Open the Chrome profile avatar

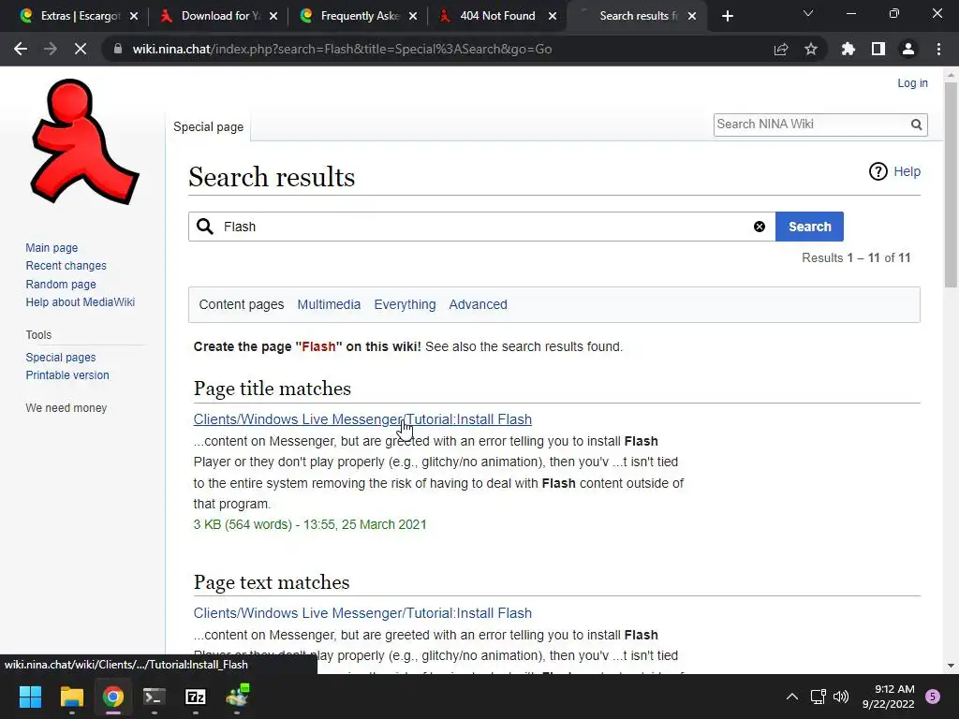[908, 49]
